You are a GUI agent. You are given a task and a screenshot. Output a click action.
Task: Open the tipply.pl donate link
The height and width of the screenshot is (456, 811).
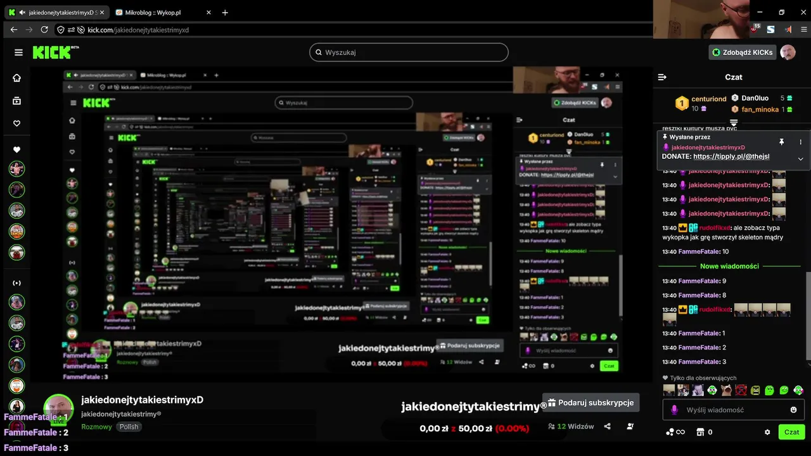(x=731, y=156)
